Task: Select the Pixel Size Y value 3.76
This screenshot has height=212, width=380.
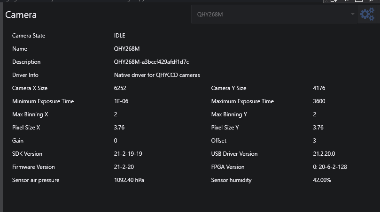Action: pos(318,128)
